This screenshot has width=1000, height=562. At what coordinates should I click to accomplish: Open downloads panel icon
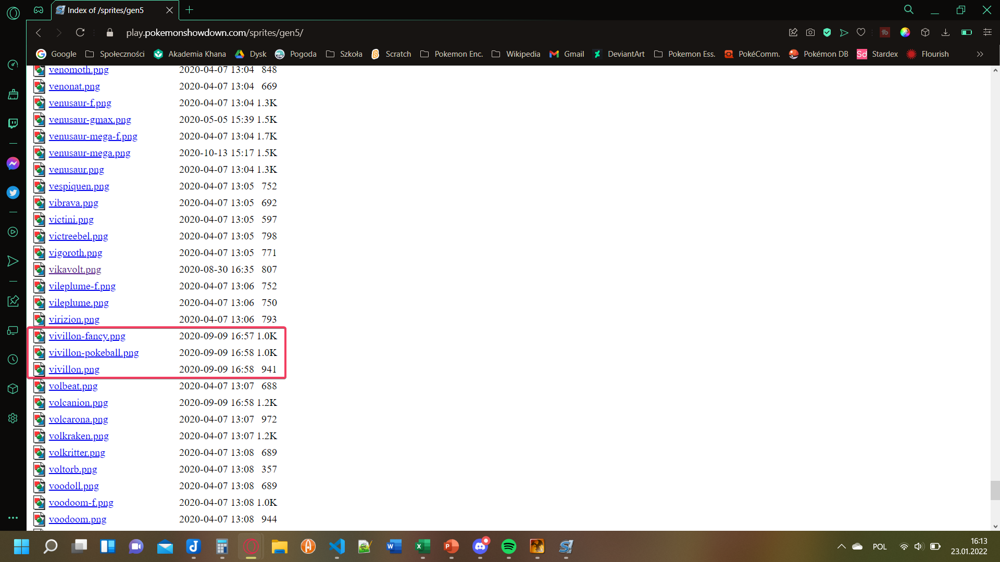[x=945, y=33]
